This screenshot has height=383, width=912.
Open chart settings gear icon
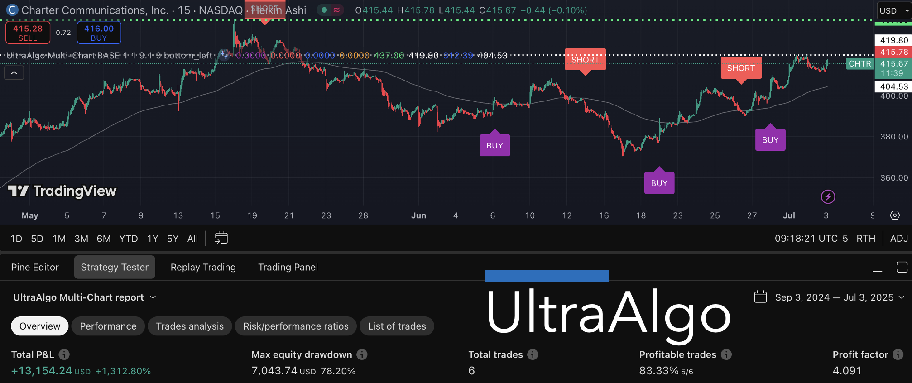click(895, 215)
